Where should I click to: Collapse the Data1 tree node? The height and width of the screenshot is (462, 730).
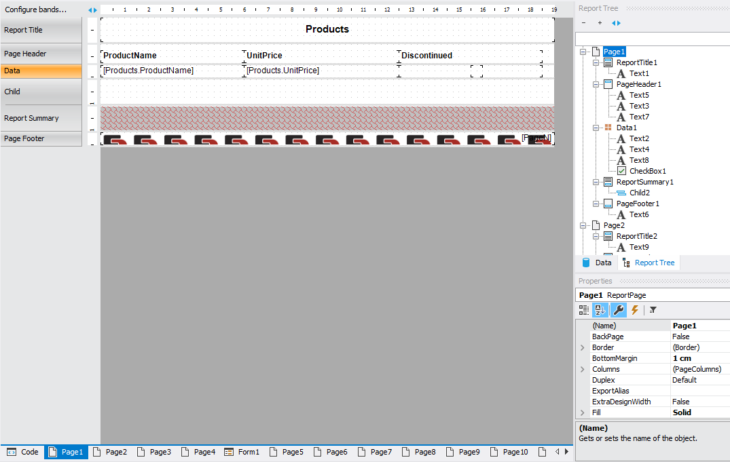pos(596,128)
